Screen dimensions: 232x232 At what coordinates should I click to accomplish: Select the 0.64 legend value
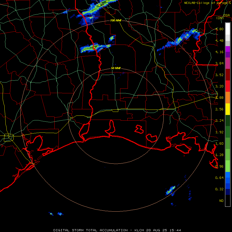(x=219, y=178)
